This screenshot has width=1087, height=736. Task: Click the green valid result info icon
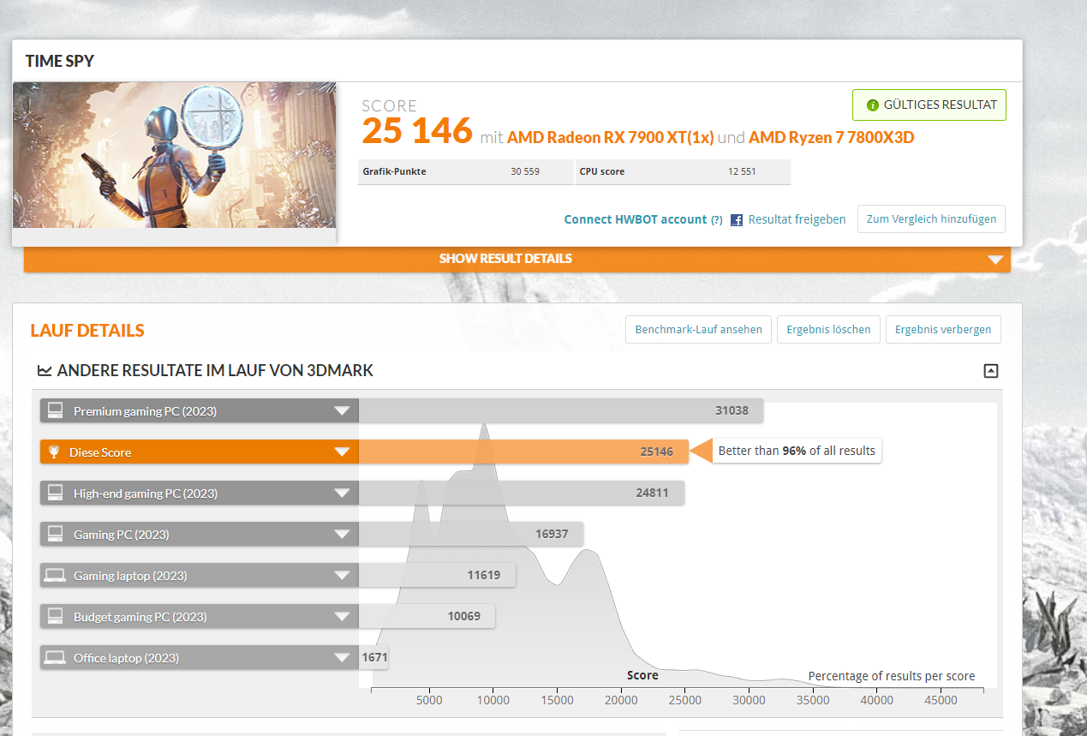[x=873, y=105]
